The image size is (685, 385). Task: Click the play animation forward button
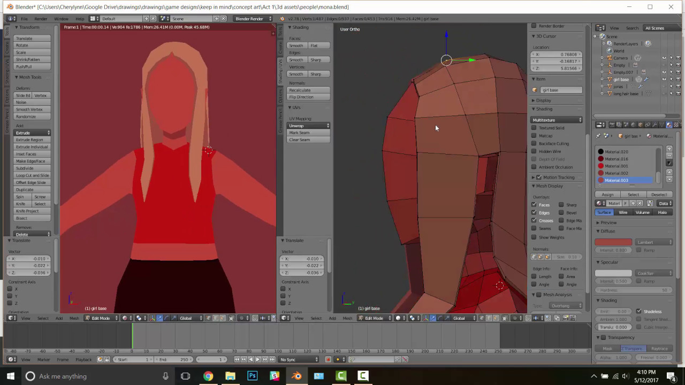coord(258,359)
